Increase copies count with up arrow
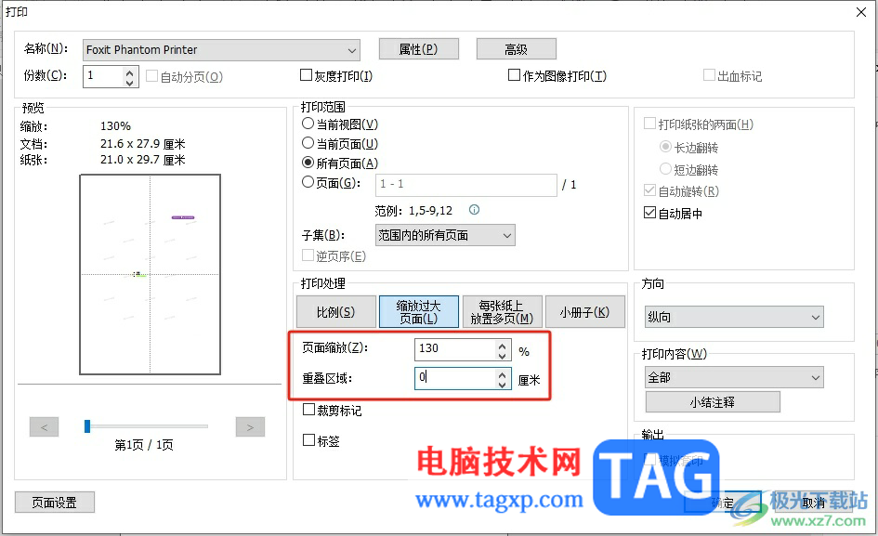This screenshot has width=878, height=536. (129, 72)
